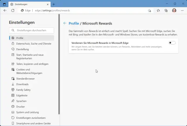This screenshot has width=187, height=126.
Task: Click the share icon beside Teilen
Action: pyautogui.click(x=13, y=64)
